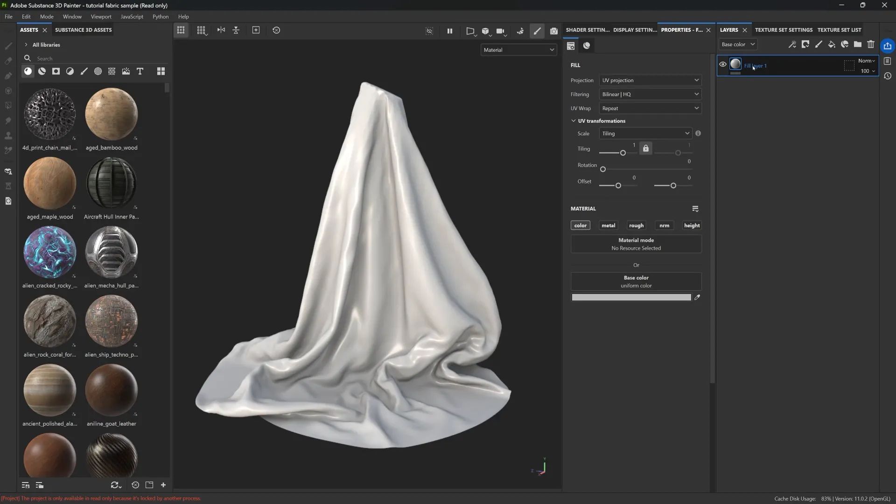Screen dimensions: 896x504
Task: Toggle the tiling lock button
Action: 646,148
